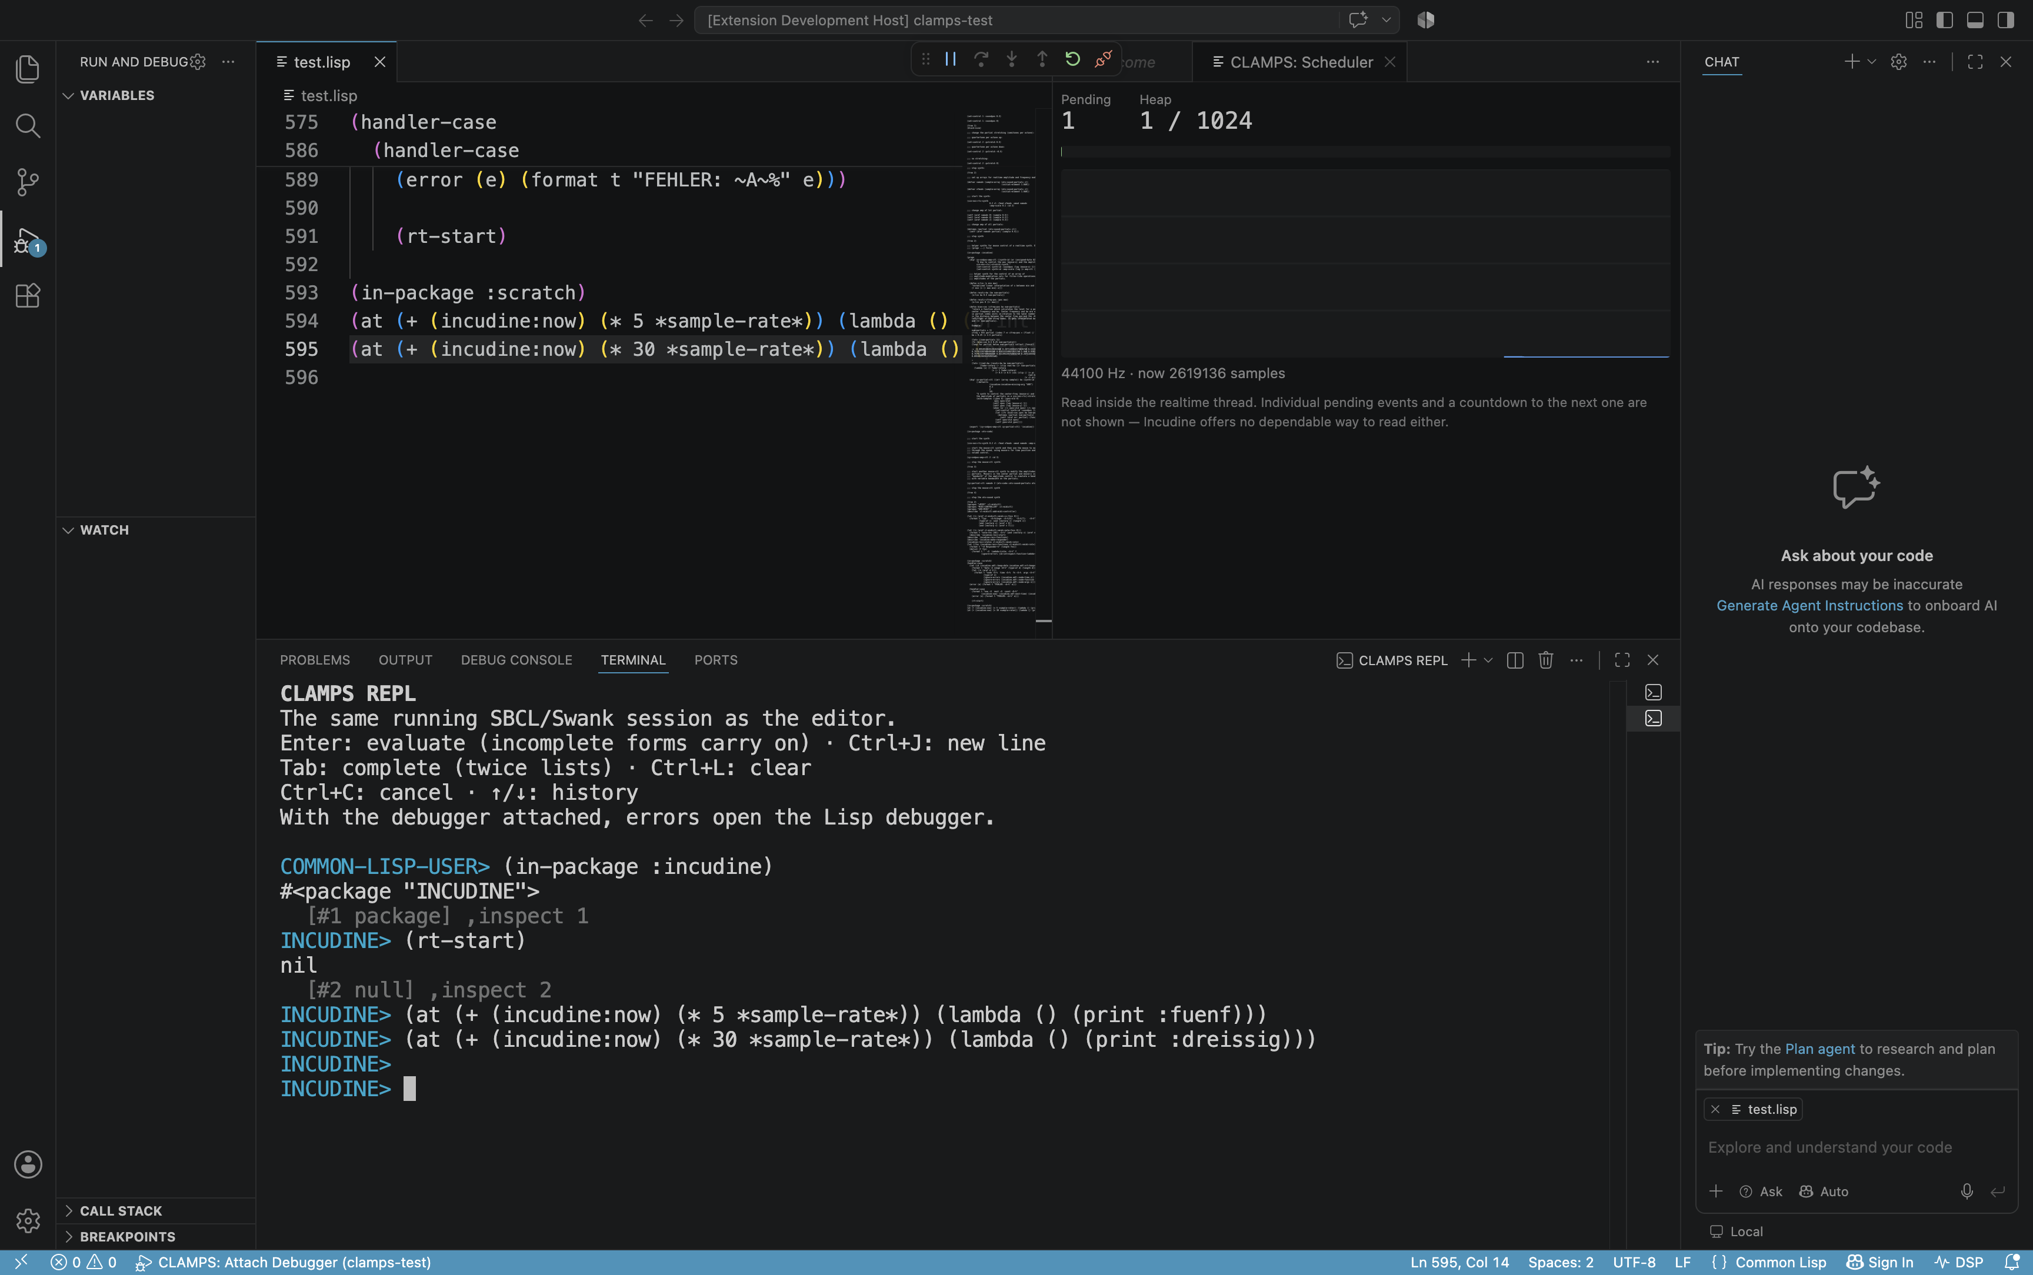This screenshot has height=1275, width=2033.
Task: Start a new chat with plus icon
Action: click(x=1851, y=62)
